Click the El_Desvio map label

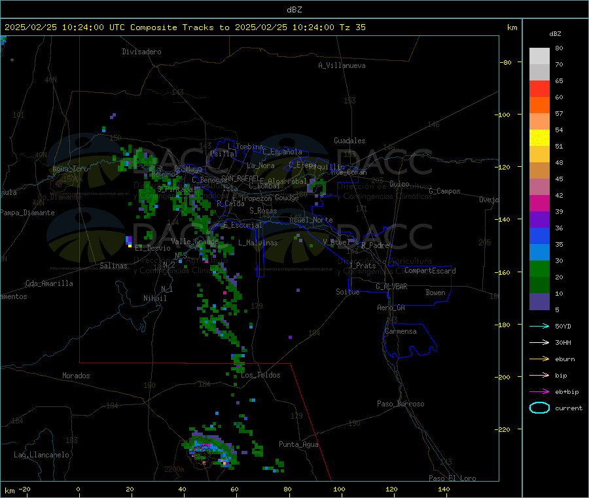152,248
